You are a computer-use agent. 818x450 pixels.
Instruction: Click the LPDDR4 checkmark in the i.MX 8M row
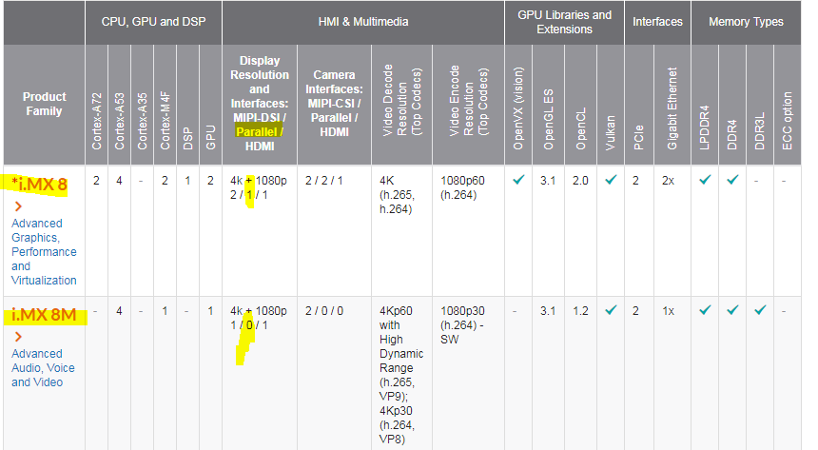(705, 310)
